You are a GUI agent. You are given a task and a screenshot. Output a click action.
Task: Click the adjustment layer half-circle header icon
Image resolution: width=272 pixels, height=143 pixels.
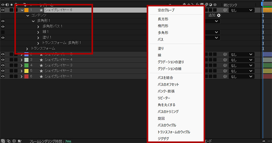[210, 5]
